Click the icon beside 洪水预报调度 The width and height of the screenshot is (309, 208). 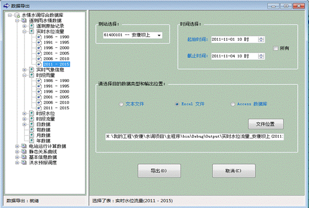click(x=24, y=163)
